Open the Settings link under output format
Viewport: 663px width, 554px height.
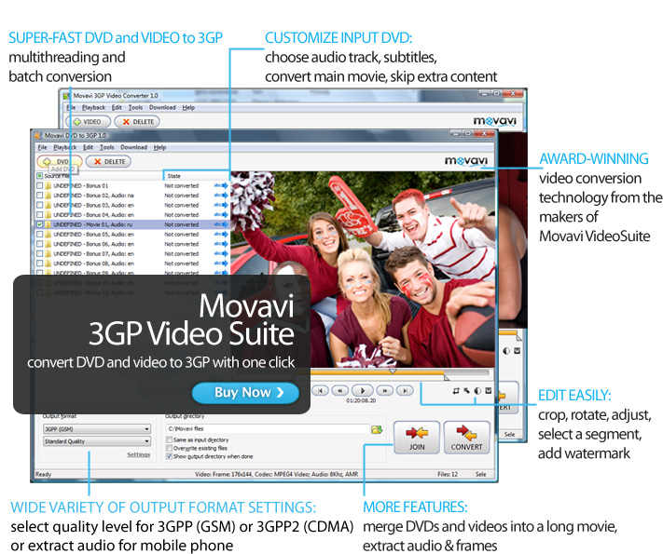(139, 454)
